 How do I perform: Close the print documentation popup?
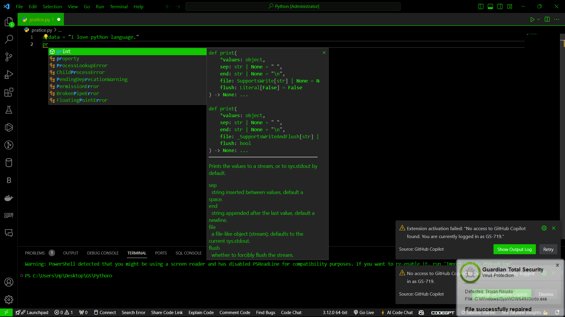[x=324, y=53]
